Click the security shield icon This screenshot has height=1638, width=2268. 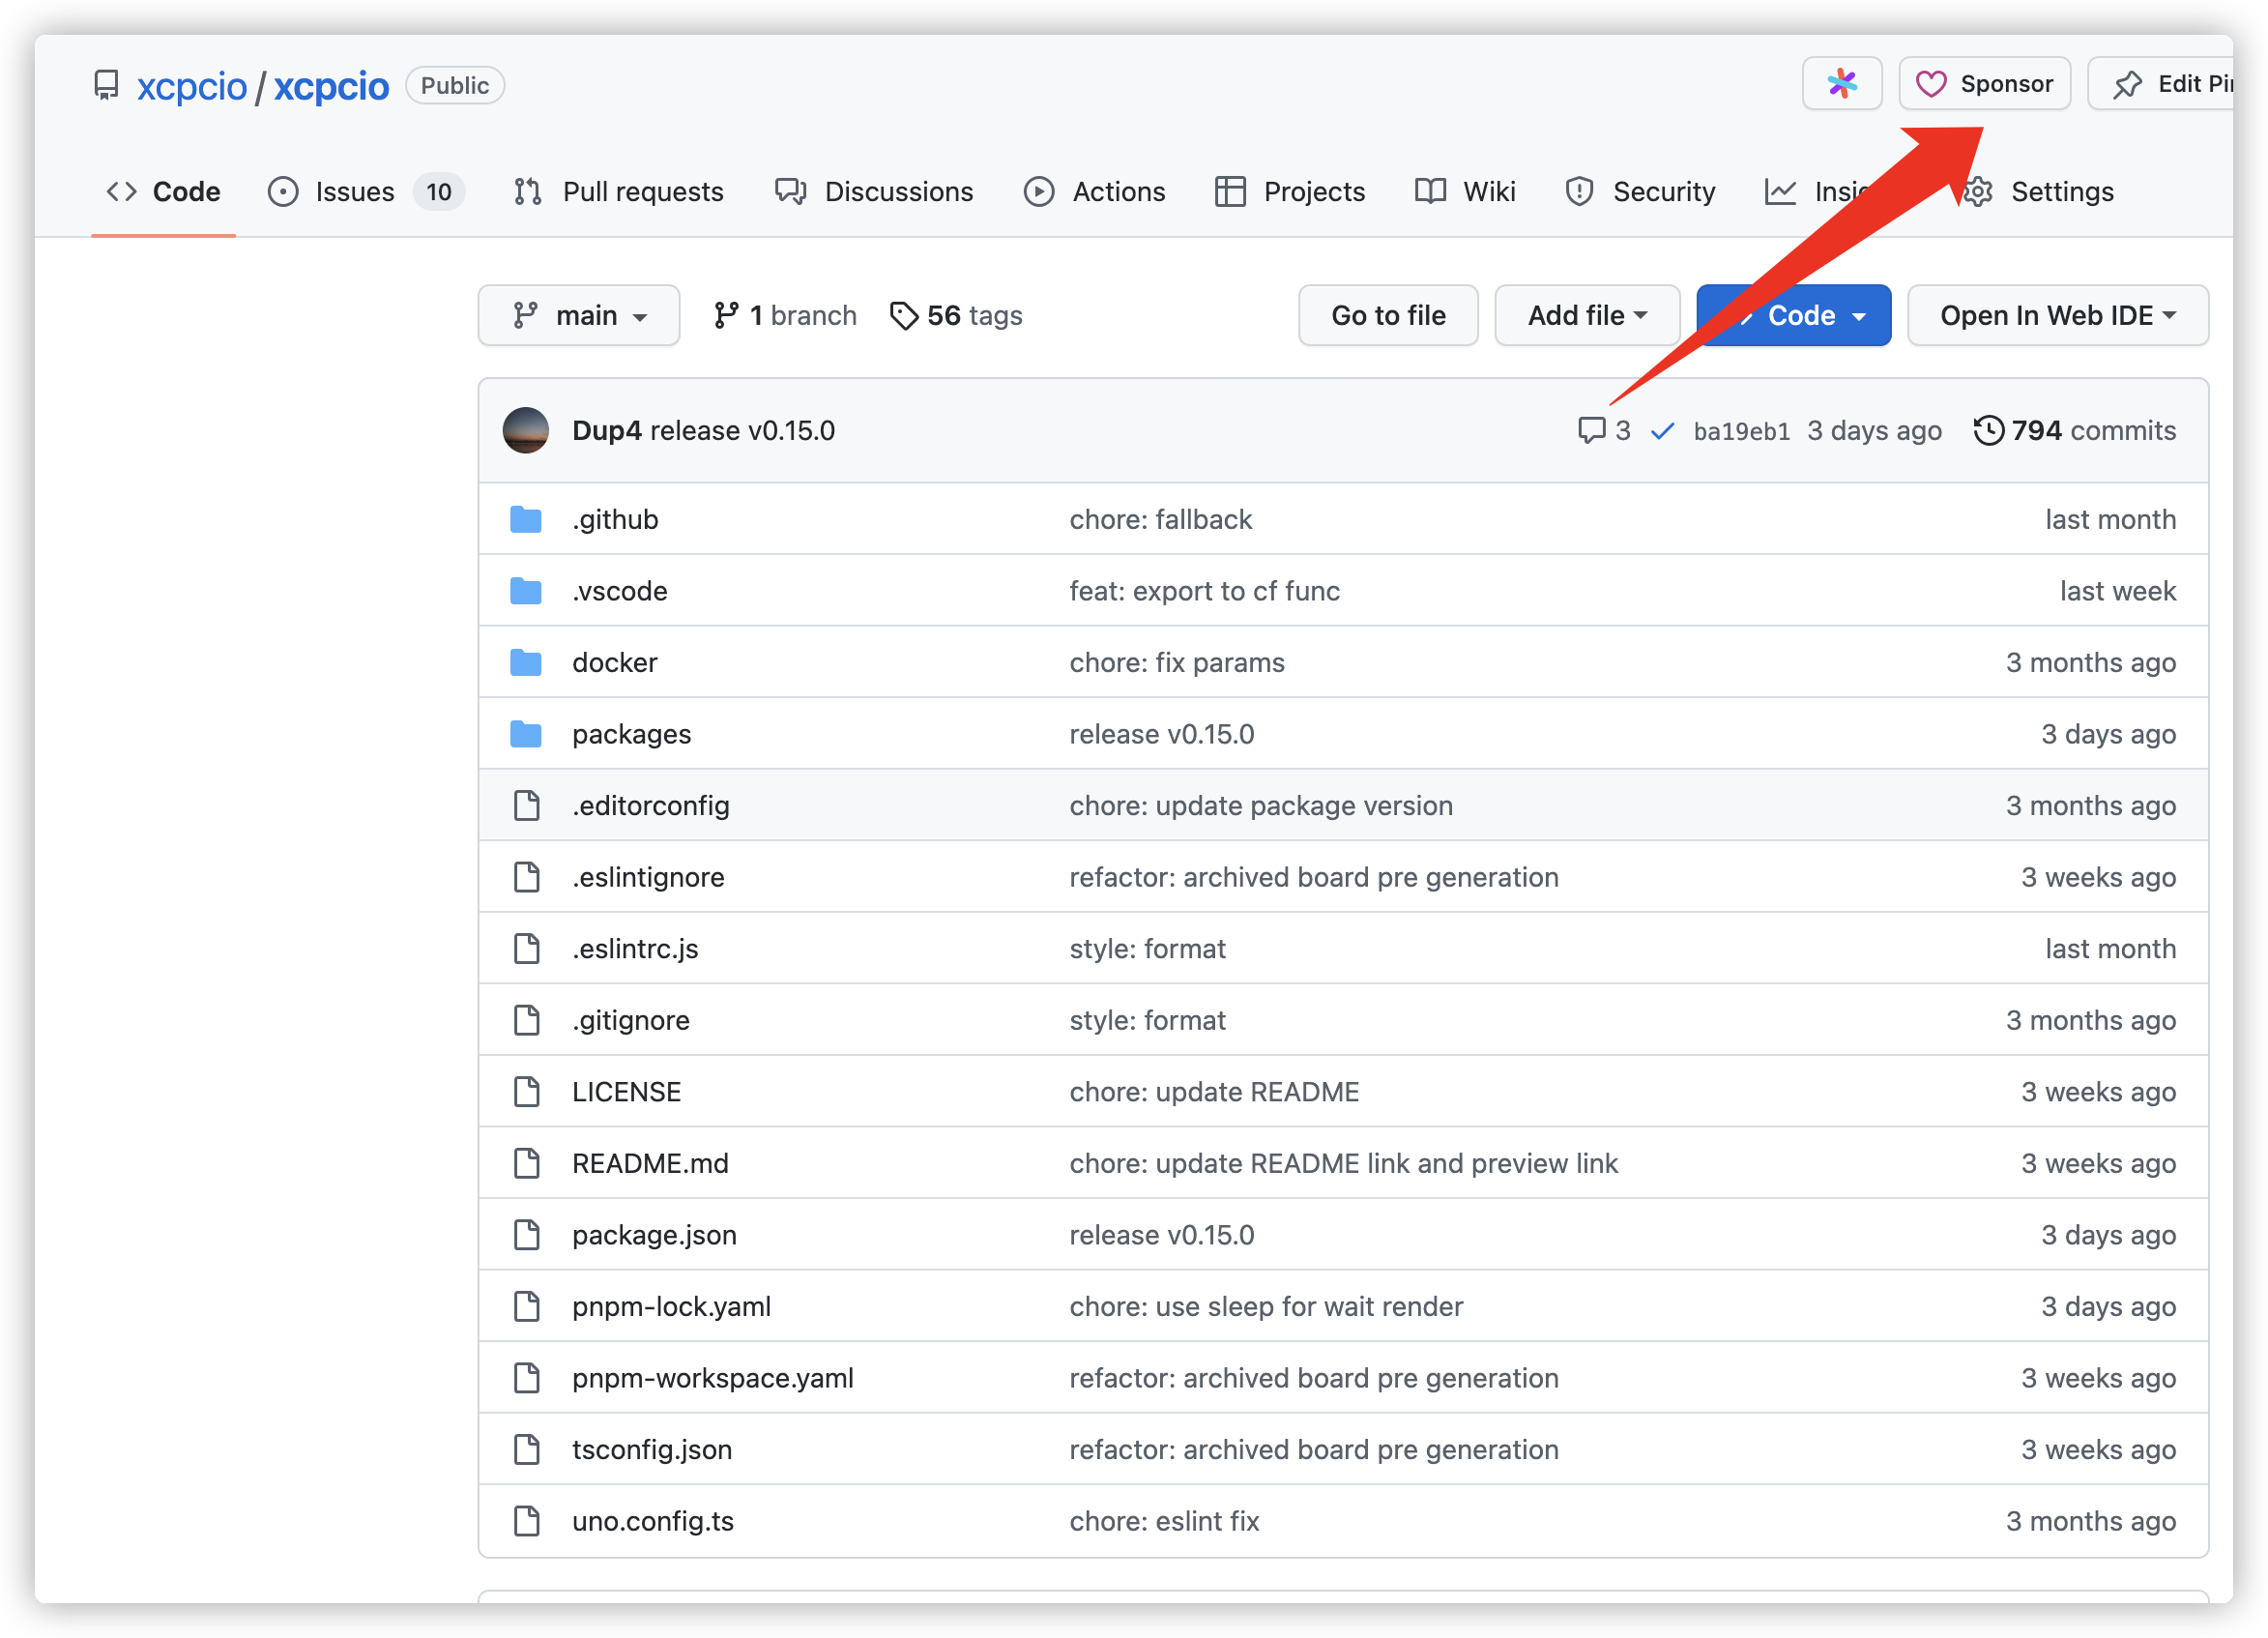coord(1576,192)
